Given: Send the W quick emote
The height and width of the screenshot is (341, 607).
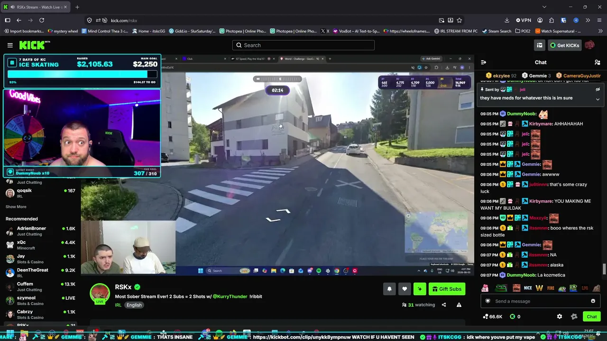Looking at the screenshot, I should [x=540, y=288].
